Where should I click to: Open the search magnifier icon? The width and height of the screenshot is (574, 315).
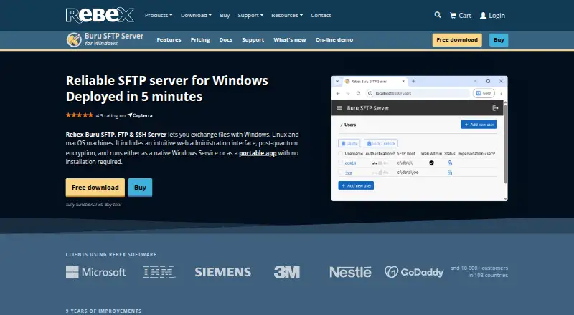point(438,15)
